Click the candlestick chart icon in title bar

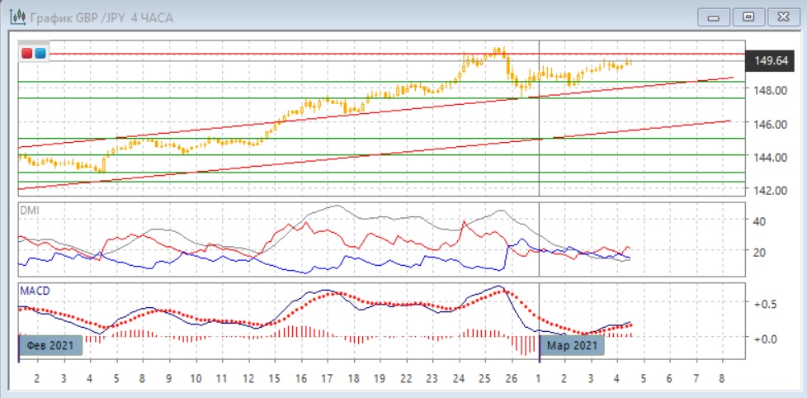(x=16, y=17)
